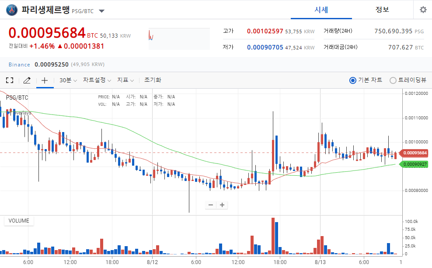
Task: Open the PSG/BTC market pair dropdown
Action: coord(101,11)
